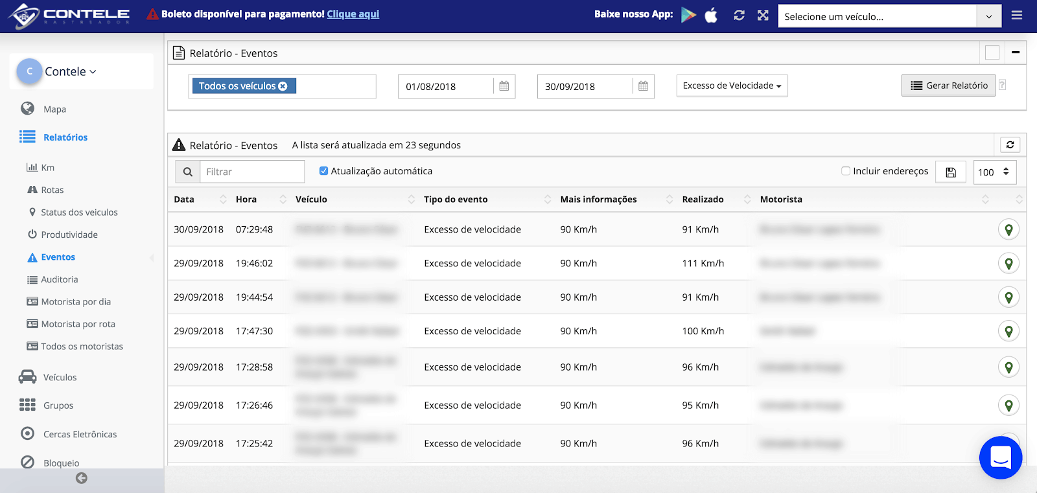Click the Filtrar input field

point(252,172)
